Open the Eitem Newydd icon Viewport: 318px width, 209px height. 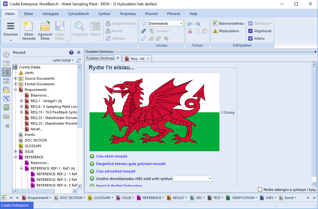coord(28,30)
